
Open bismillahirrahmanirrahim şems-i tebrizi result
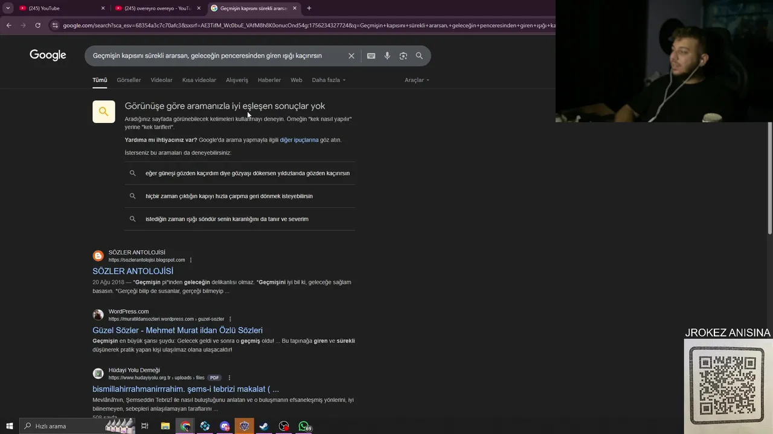click(x=185, y=389)
